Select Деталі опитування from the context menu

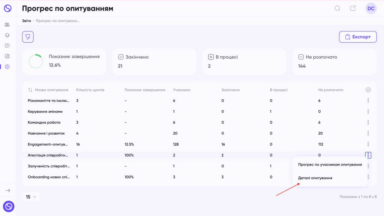(315, 178)
